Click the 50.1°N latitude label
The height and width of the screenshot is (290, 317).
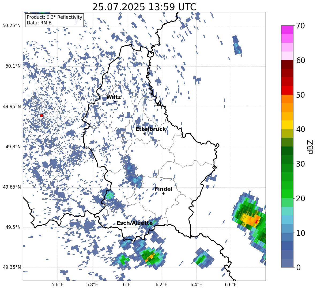[x=13, y=66]
